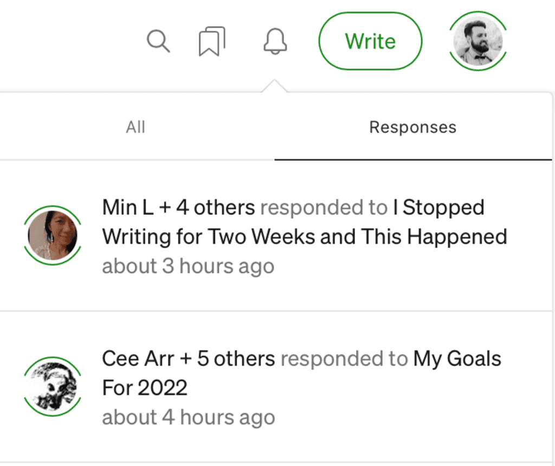Click the "about 3 hours ago" timestamp
Screen dimensions: 555x466
188,266
